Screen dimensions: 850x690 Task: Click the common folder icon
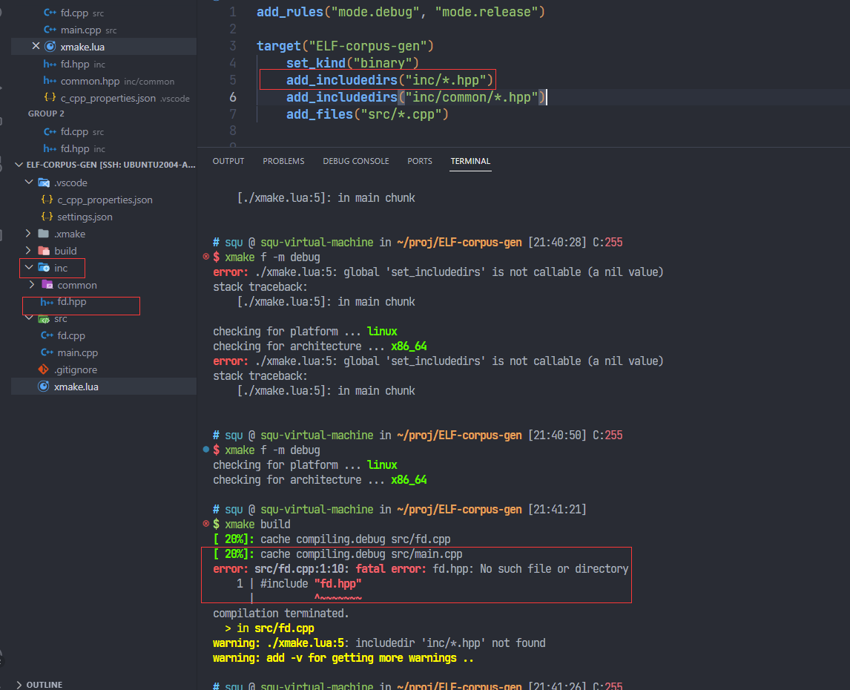click(47, 285)
